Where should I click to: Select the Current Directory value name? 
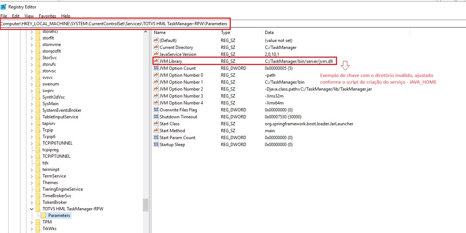click(176, 47)
